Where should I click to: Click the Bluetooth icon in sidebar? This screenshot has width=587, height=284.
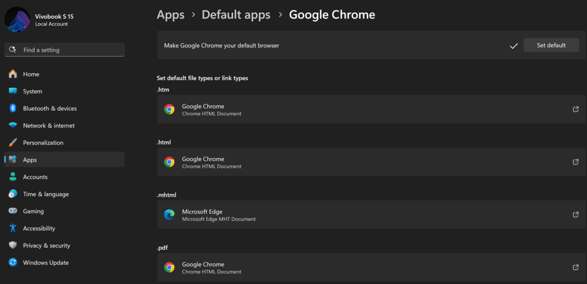[x=13, y=108]
